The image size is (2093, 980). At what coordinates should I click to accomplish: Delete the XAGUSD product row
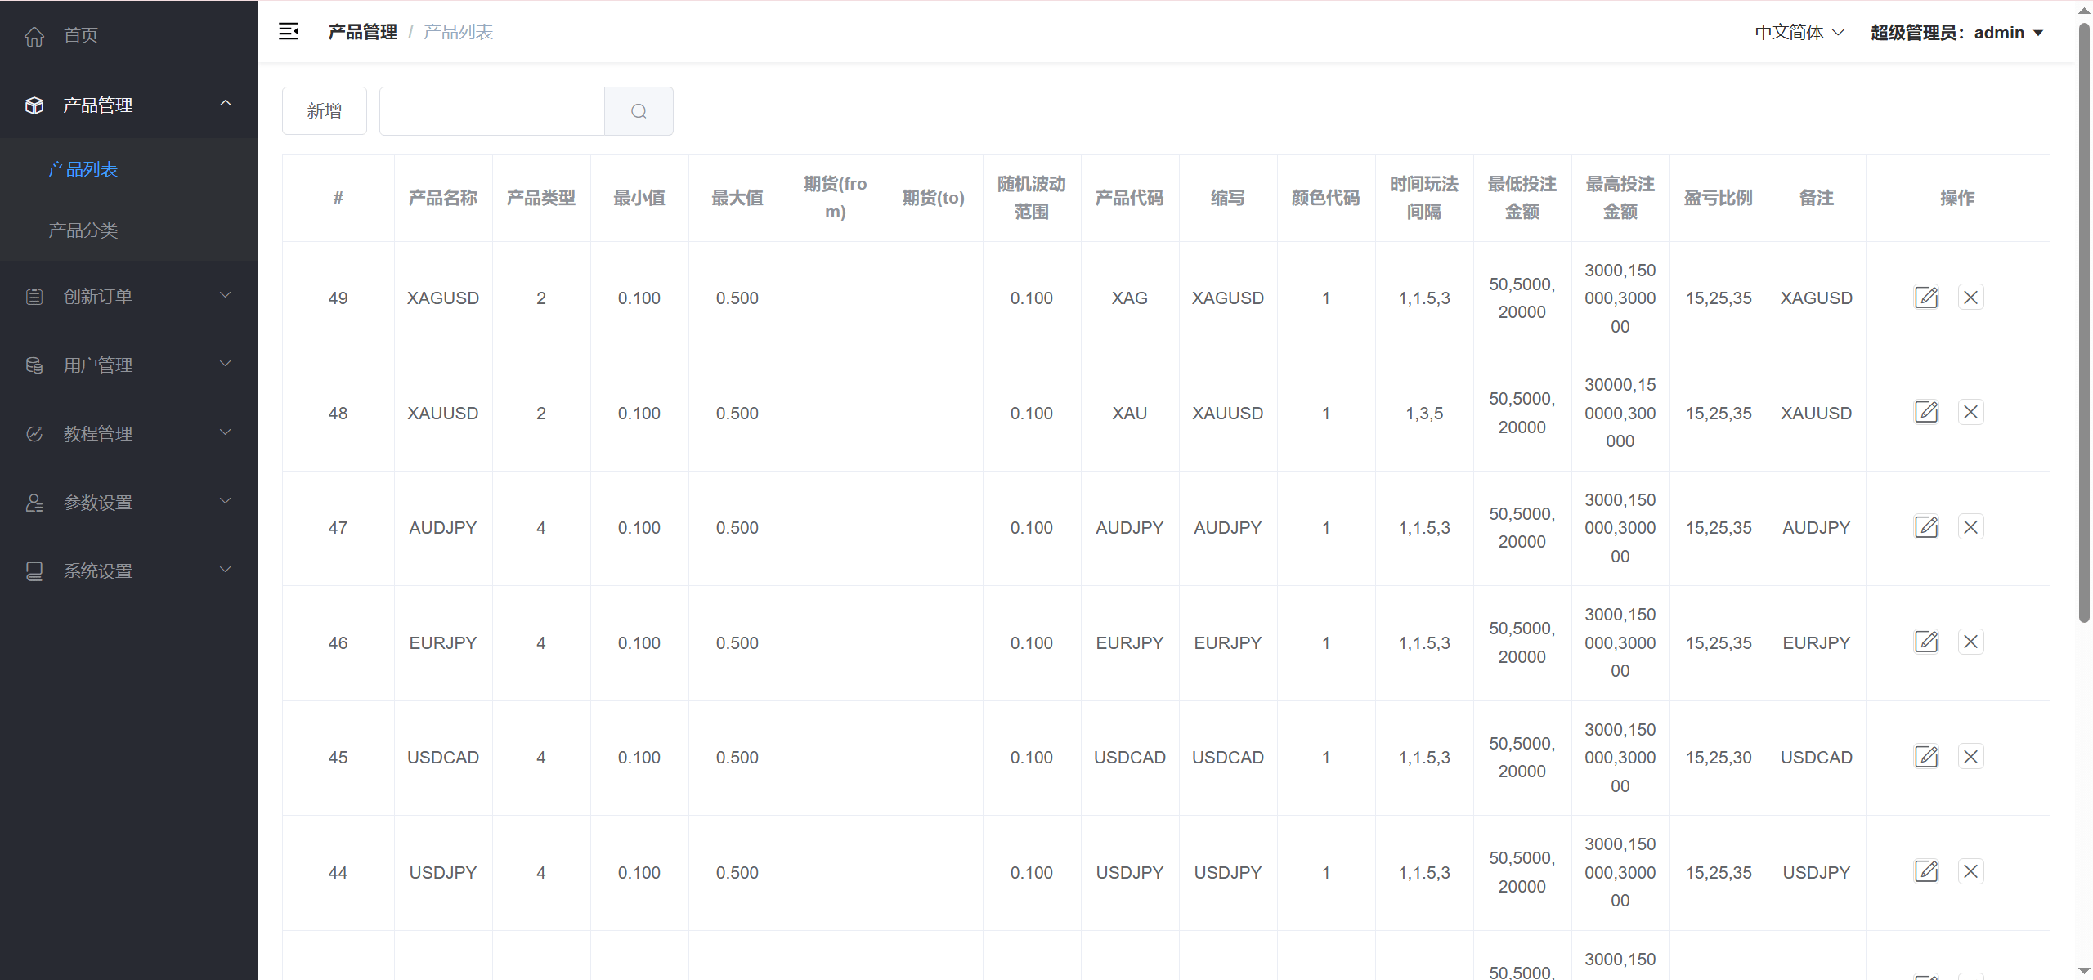1970,298
